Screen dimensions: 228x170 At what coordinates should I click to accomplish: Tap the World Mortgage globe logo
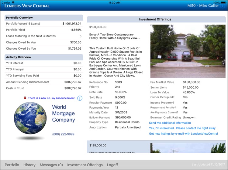[x=30, y=118]
